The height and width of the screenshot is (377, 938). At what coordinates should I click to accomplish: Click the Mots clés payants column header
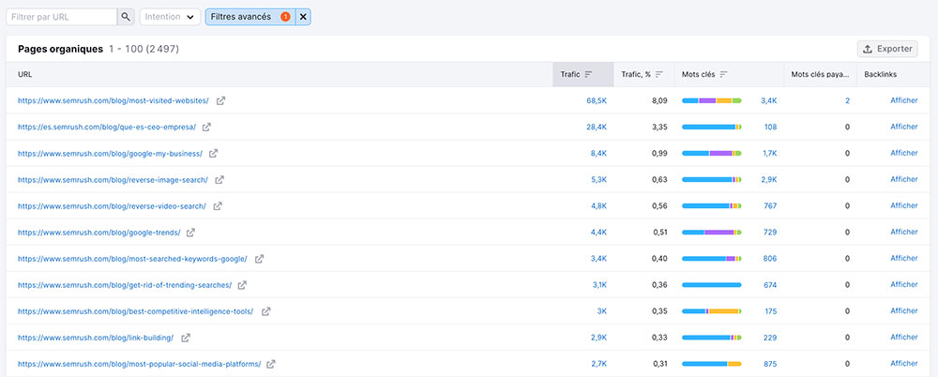click(x=820, y=75)
